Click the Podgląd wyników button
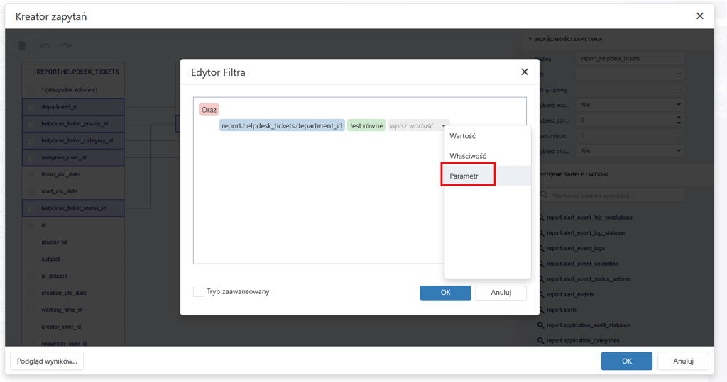This screenshot has width=727, height=382. click(47, 361)
